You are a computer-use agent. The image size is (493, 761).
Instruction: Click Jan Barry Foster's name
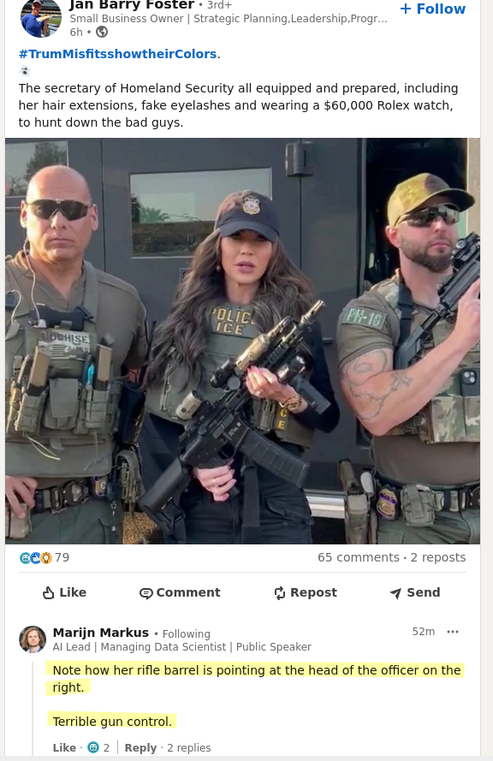point(132,5)
